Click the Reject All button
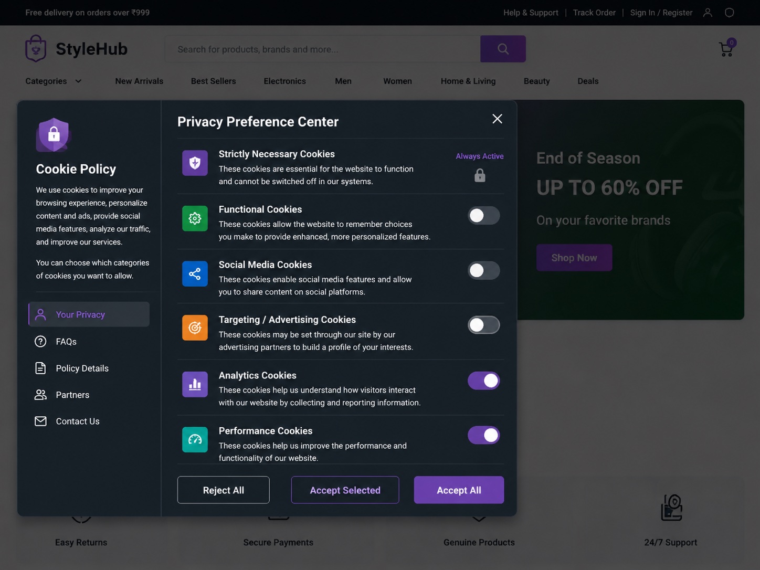 (223, 490)
